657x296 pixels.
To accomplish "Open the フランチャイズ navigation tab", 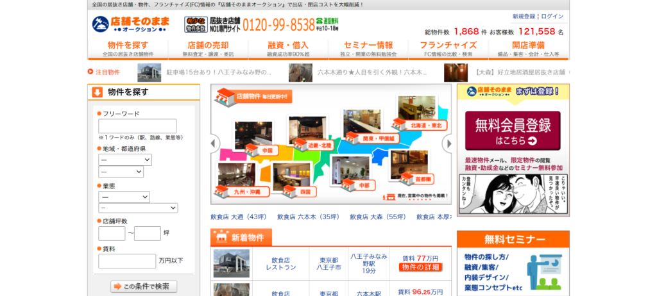I will (448, 49).
